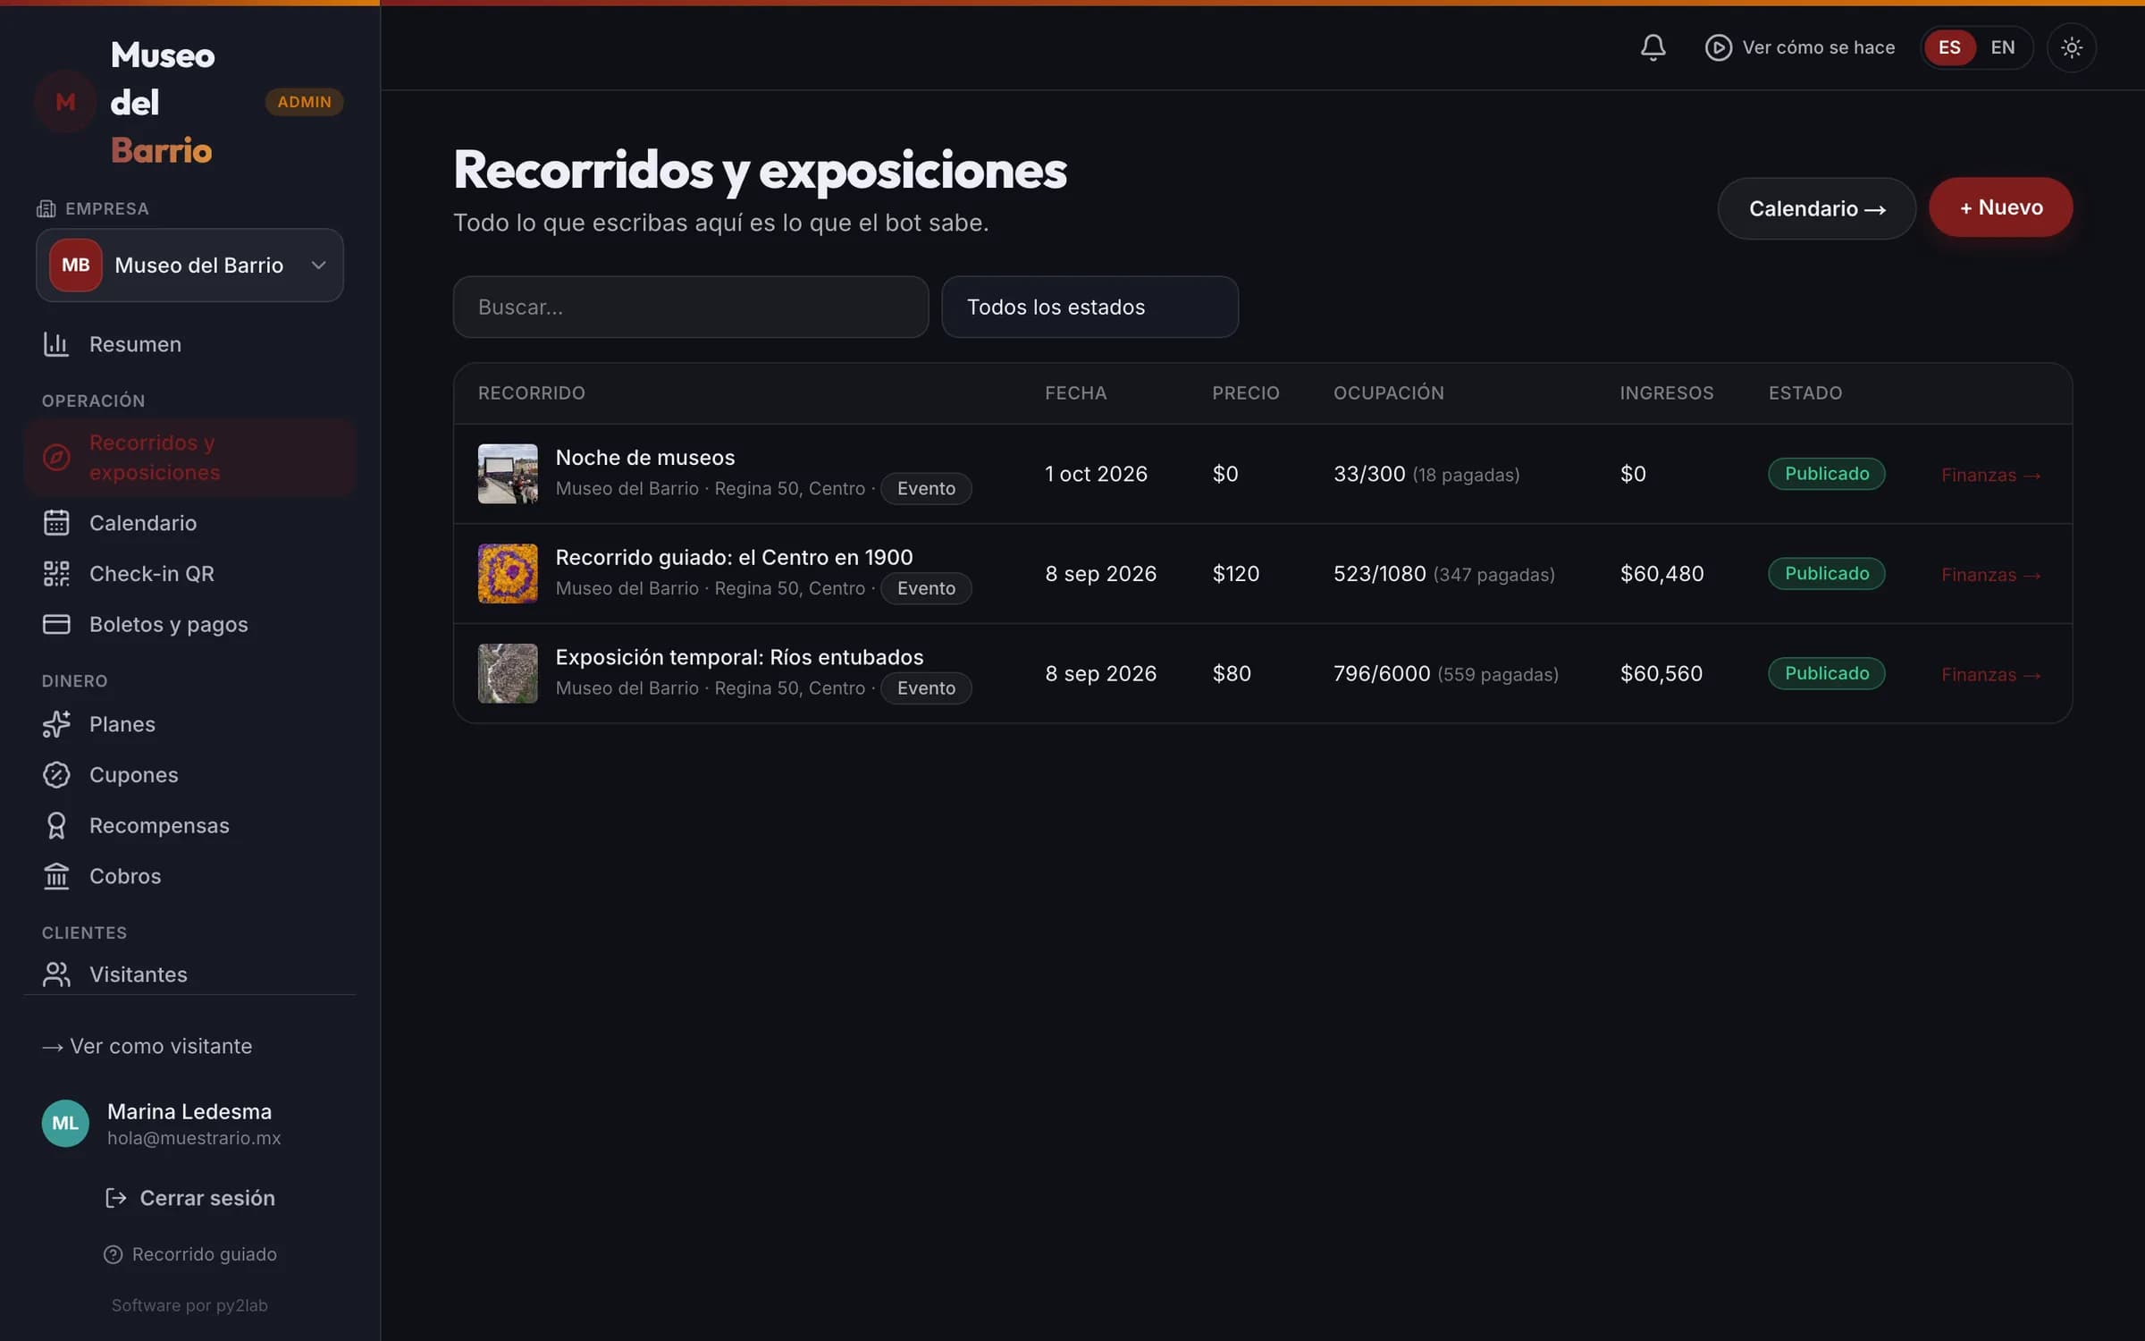Click the Visitantes people icon
This screenshot has width=2145, height=1341.
coord(56,974)
